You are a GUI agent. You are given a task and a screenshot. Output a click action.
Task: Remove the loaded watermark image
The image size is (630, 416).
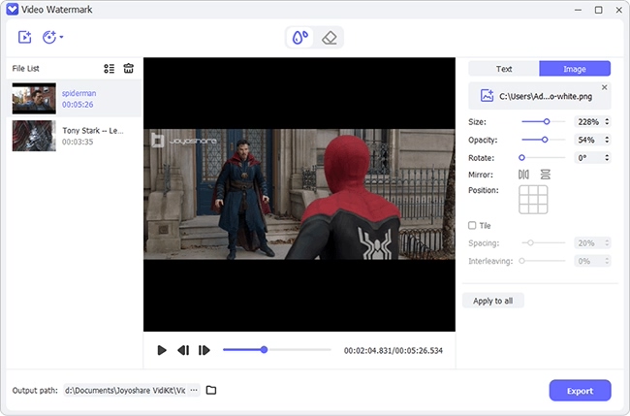coord(604,87)
